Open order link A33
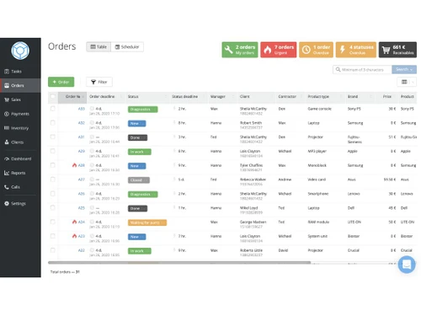Screen dimensions: 421x316 tap(81, 109)
